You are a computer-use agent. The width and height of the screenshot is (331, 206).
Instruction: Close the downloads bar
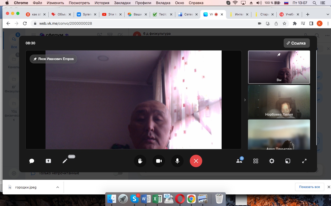click(x=329, y=187)
